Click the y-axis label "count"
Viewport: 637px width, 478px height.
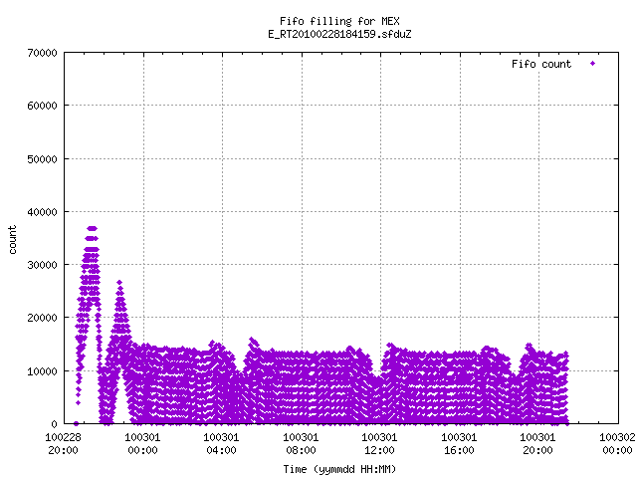(x=13, y=240)
